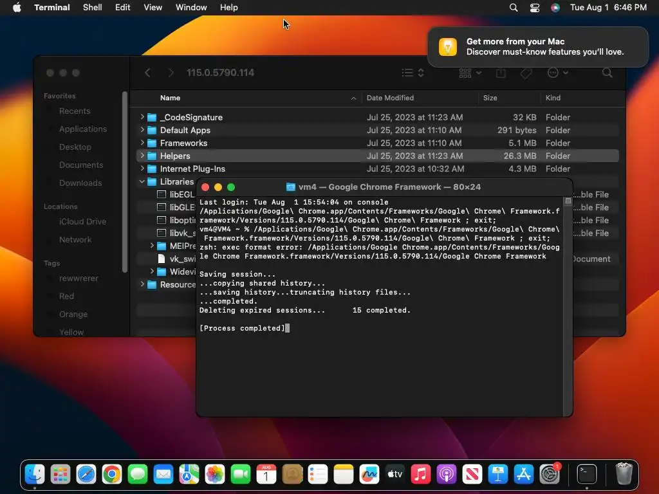
Task: Expand the Helpers folder
Action: (142, 156)
